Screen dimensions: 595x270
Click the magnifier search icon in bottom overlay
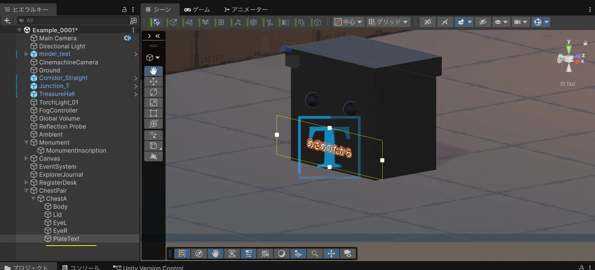pyautogui.click(x=314, y=254)
